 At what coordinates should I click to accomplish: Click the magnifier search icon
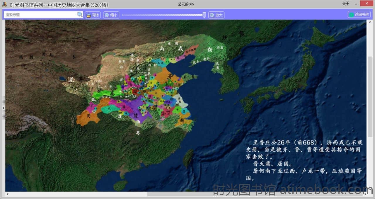tap(80, 15)
